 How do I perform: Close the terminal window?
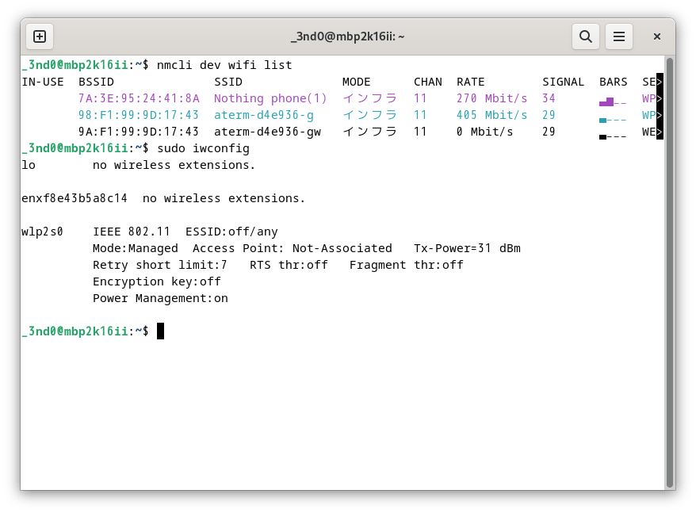(657, 36)
